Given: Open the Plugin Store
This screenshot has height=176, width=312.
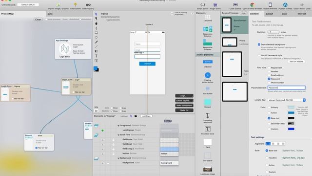Looking at the screenshot, I should [x=215, y=5].
